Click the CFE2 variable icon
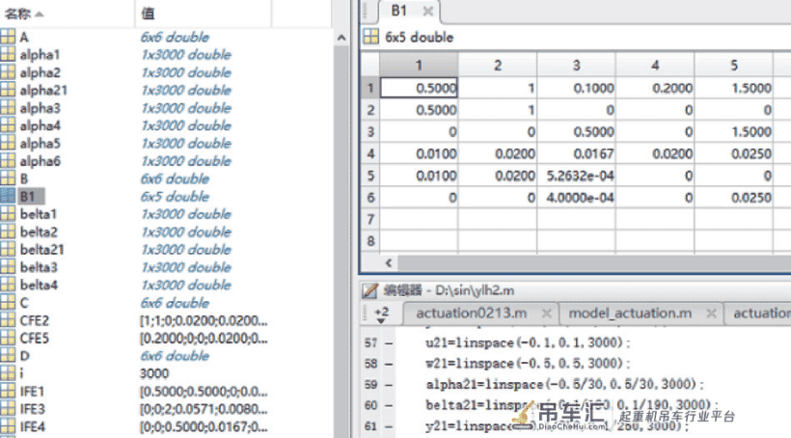 pyautogui.click(x=8, y=320)
